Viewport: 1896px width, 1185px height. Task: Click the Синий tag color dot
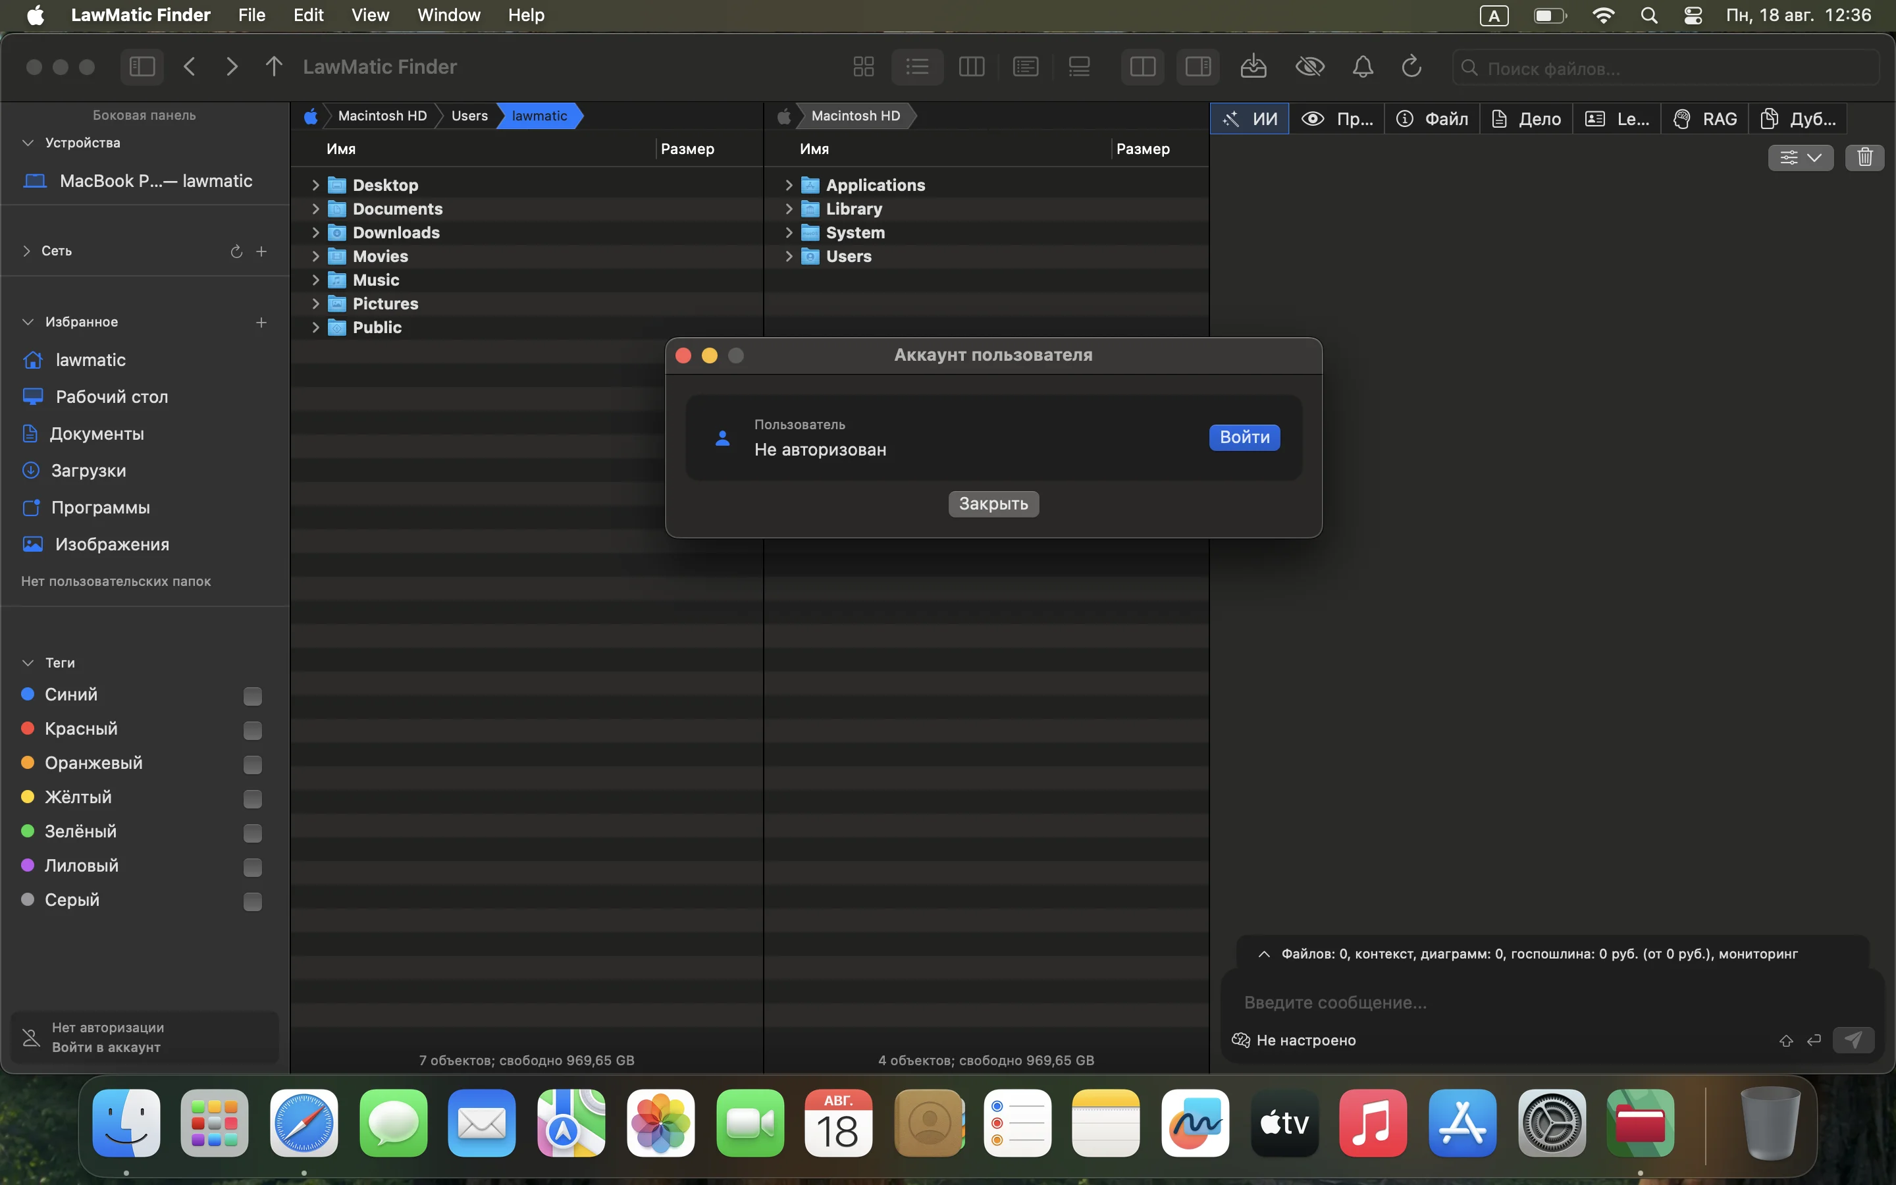pos(28,694)
